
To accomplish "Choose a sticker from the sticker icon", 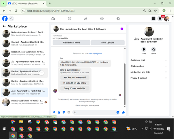I will click(64, 112).
